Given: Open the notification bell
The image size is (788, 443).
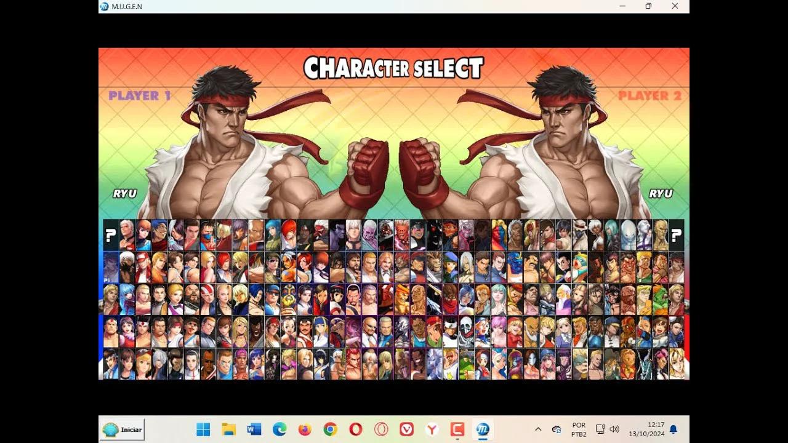Looking at the screenshot, I should pyautogui.click(x=673, y=429).
